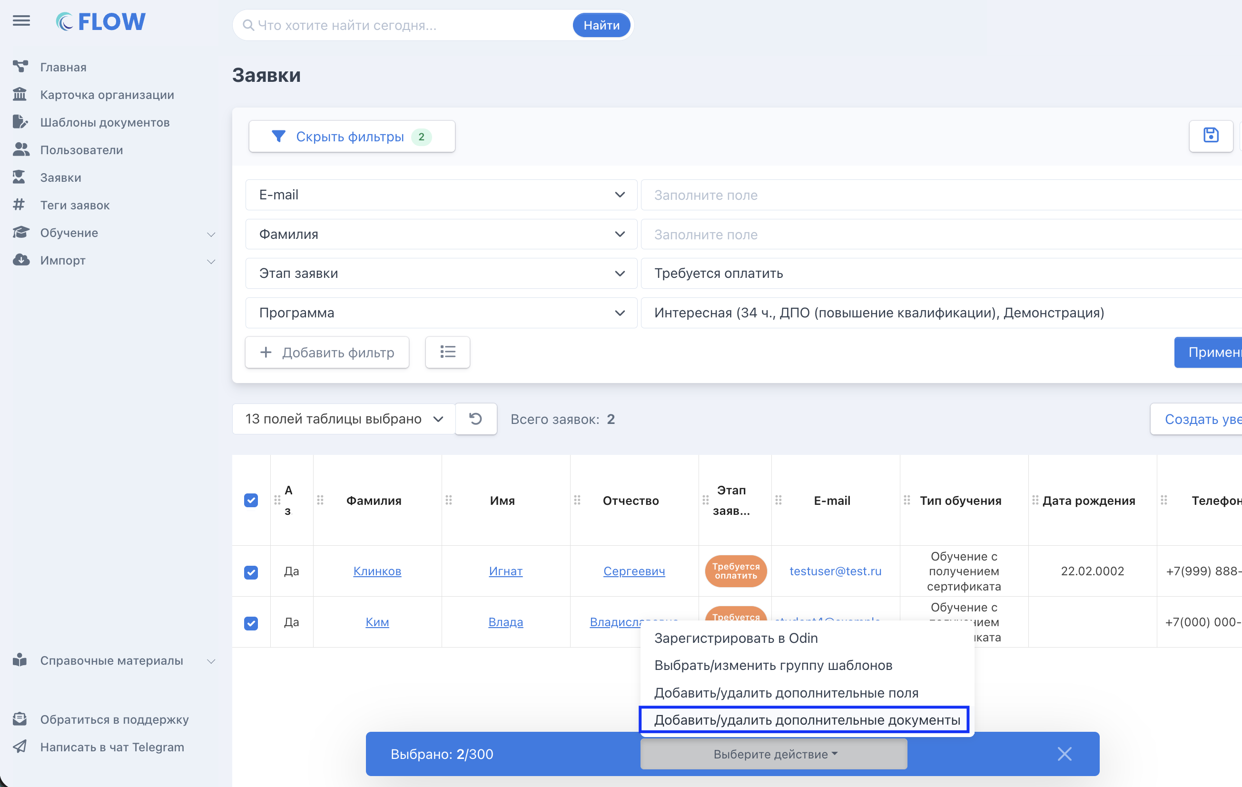The height and width of the screenshot is (787, 1242).
Task: Open the 13 полей таблицы выбрано dropdown
Action: [x=344, y=419]
